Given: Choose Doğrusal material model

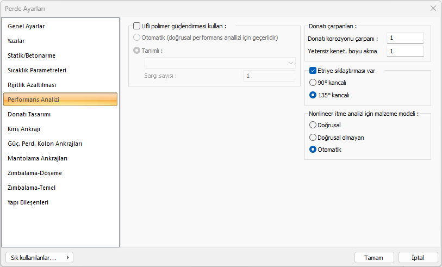Looking at the screenshot, I should click(x=313, y=125).
